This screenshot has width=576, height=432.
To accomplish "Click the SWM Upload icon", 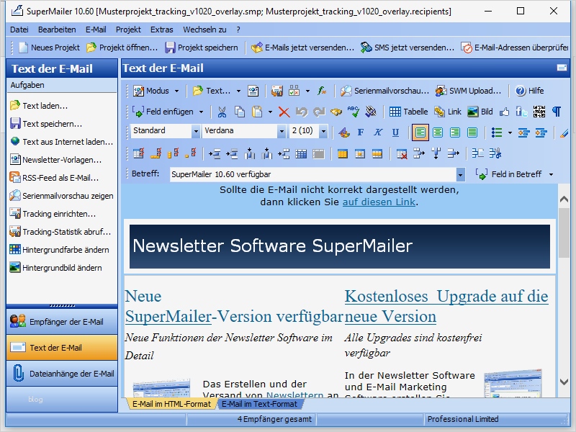I will (x=468, y=91).
